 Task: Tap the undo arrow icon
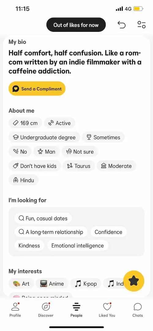[121, 25]
